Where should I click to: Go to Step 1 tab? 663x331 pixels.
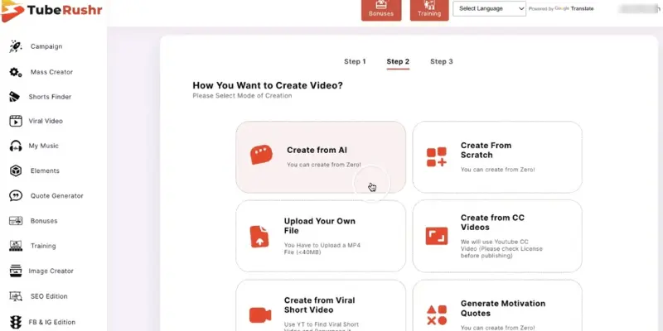(x=355, y=61)
